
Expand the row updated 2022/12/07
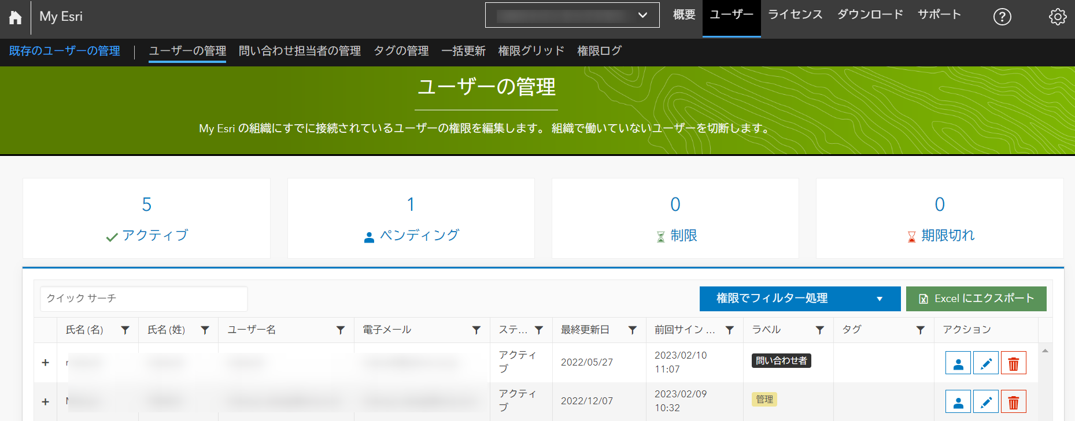45,401
